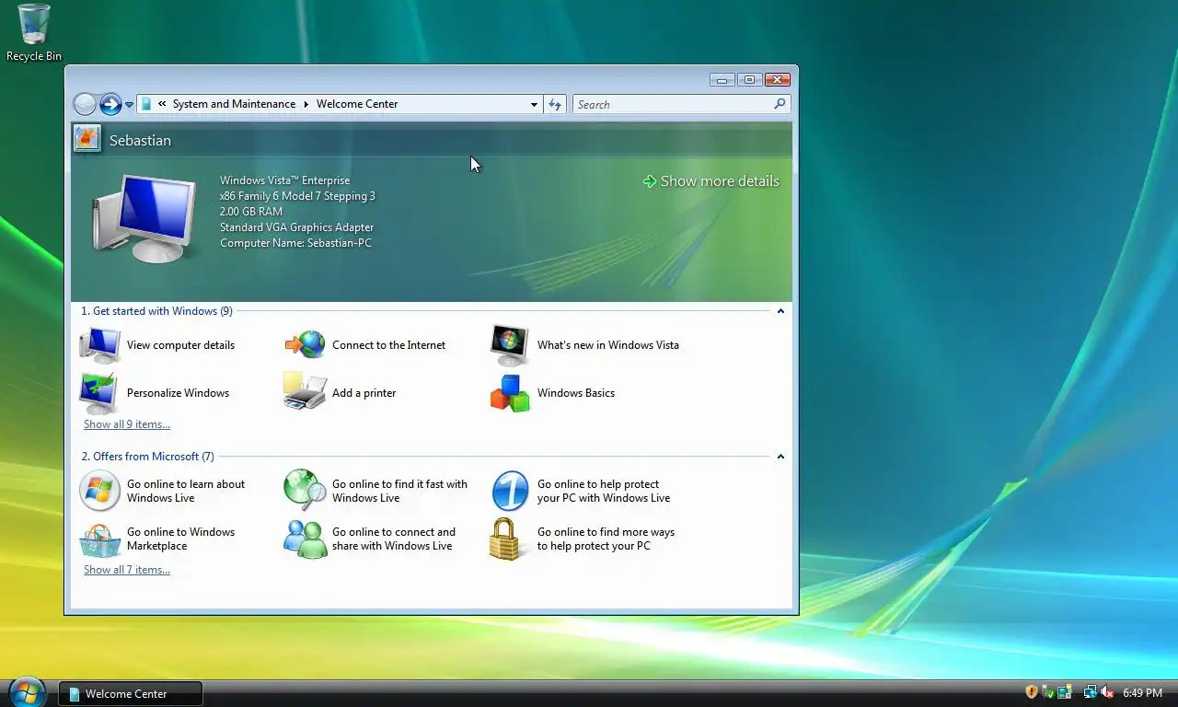Click the Add a printer label
1178x707 pixels.
tap(364, 393)
